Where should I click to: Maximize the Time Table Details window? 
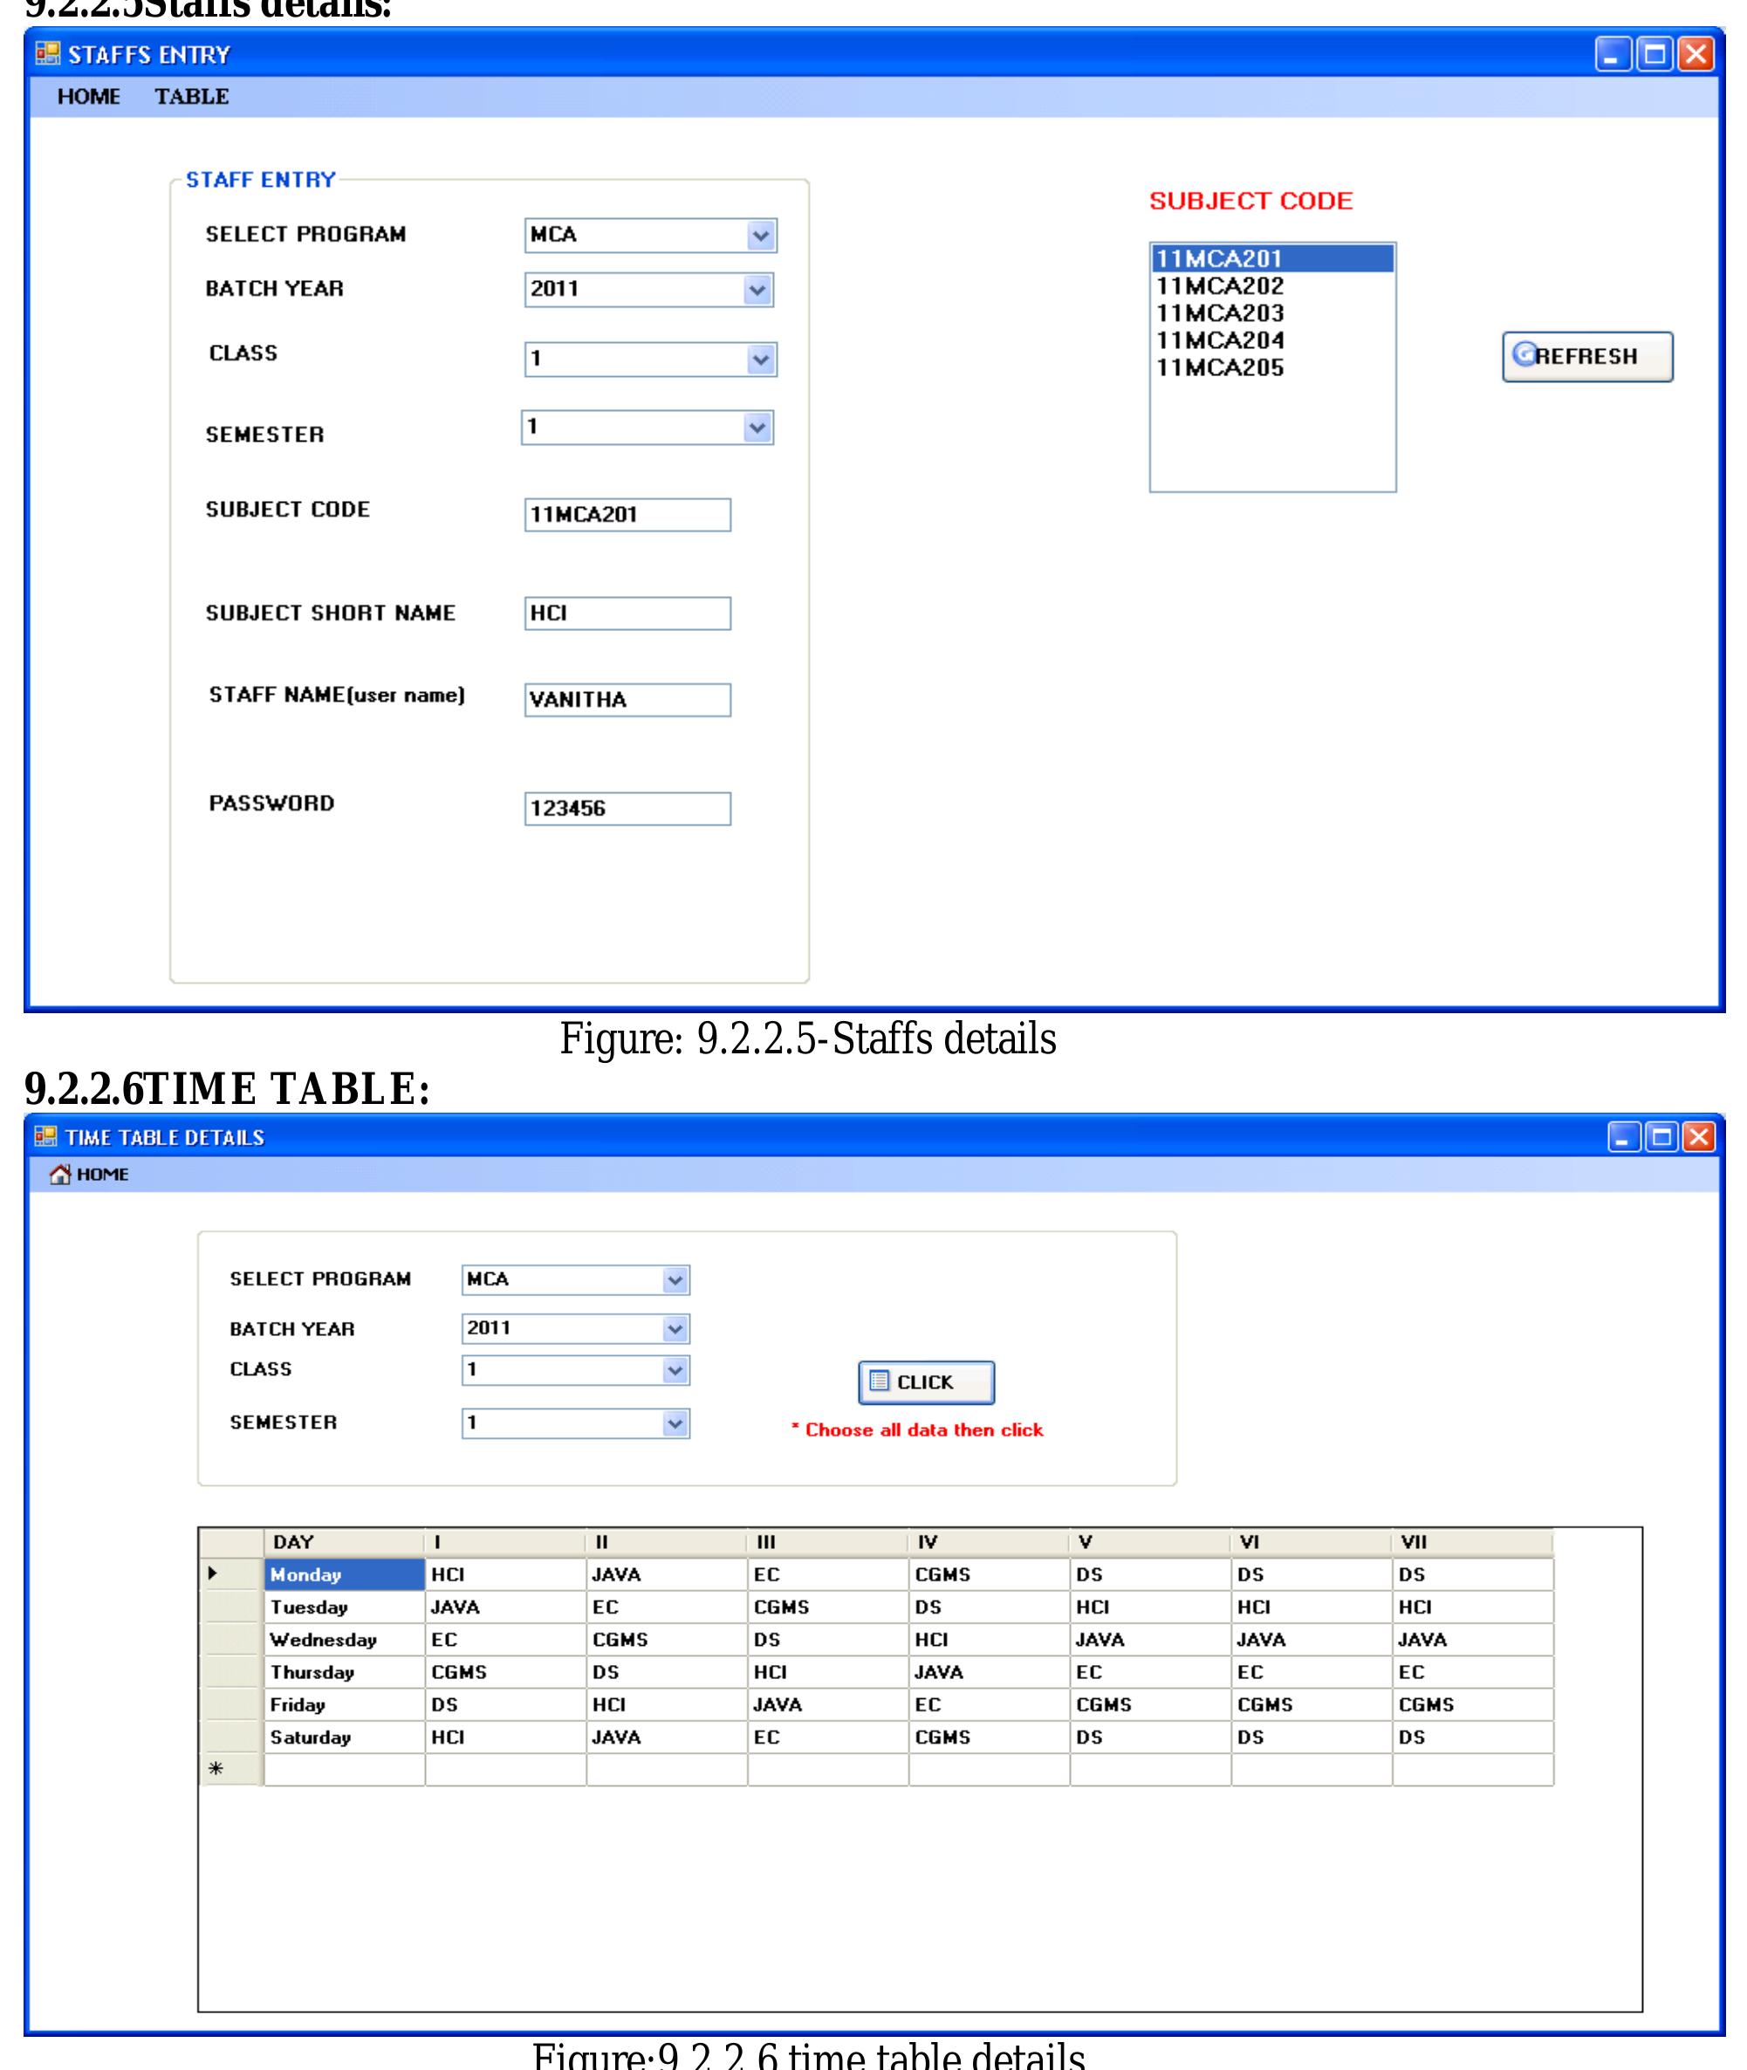pyautogui.click(x=1661, y=1136)
